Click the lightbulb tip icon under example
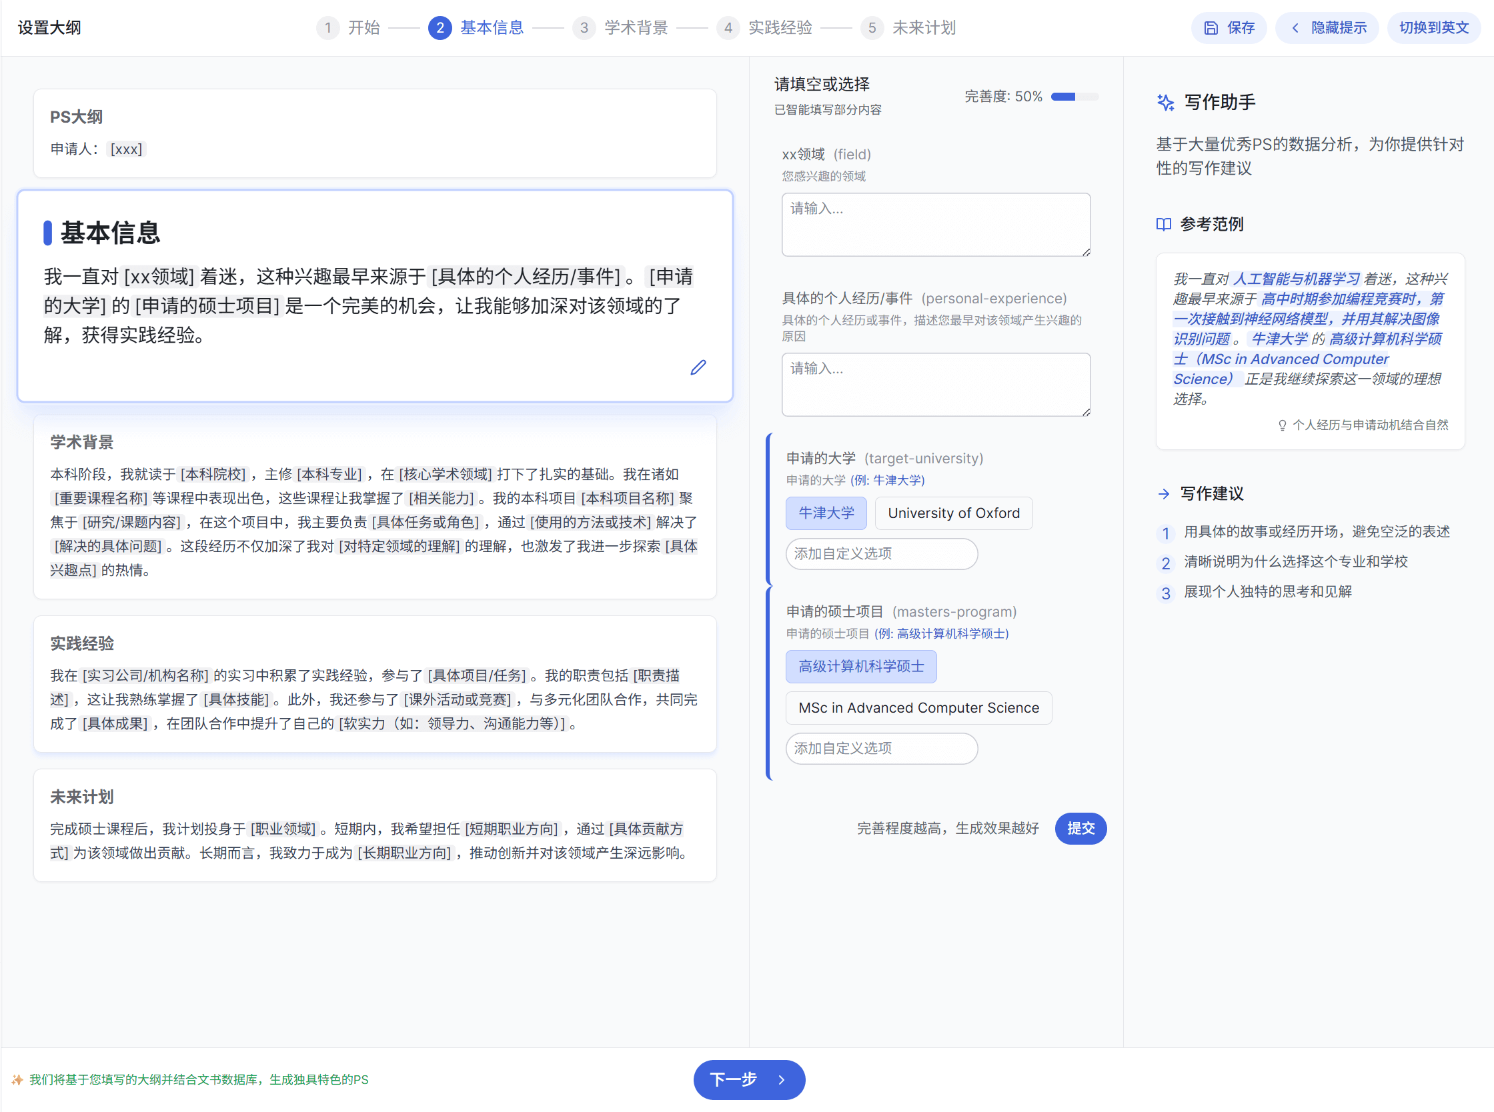This screenshot has width=1494, height=1112. [1282, 425]
